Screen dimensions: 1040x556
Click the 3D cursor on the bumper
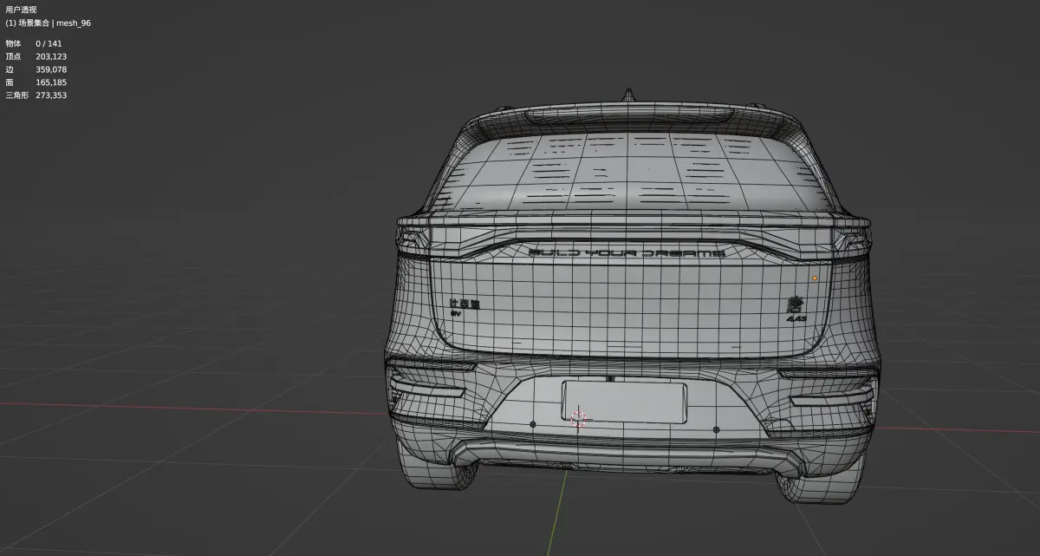coord(579,419)
